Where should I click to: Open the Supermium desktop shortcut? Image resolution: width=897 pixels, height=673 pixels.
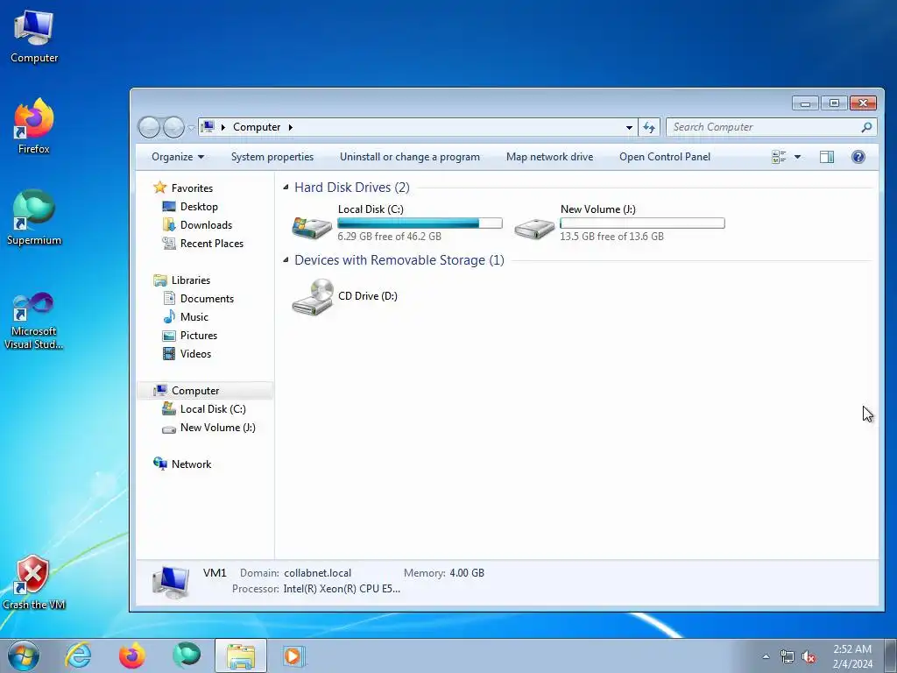[34, 217]
